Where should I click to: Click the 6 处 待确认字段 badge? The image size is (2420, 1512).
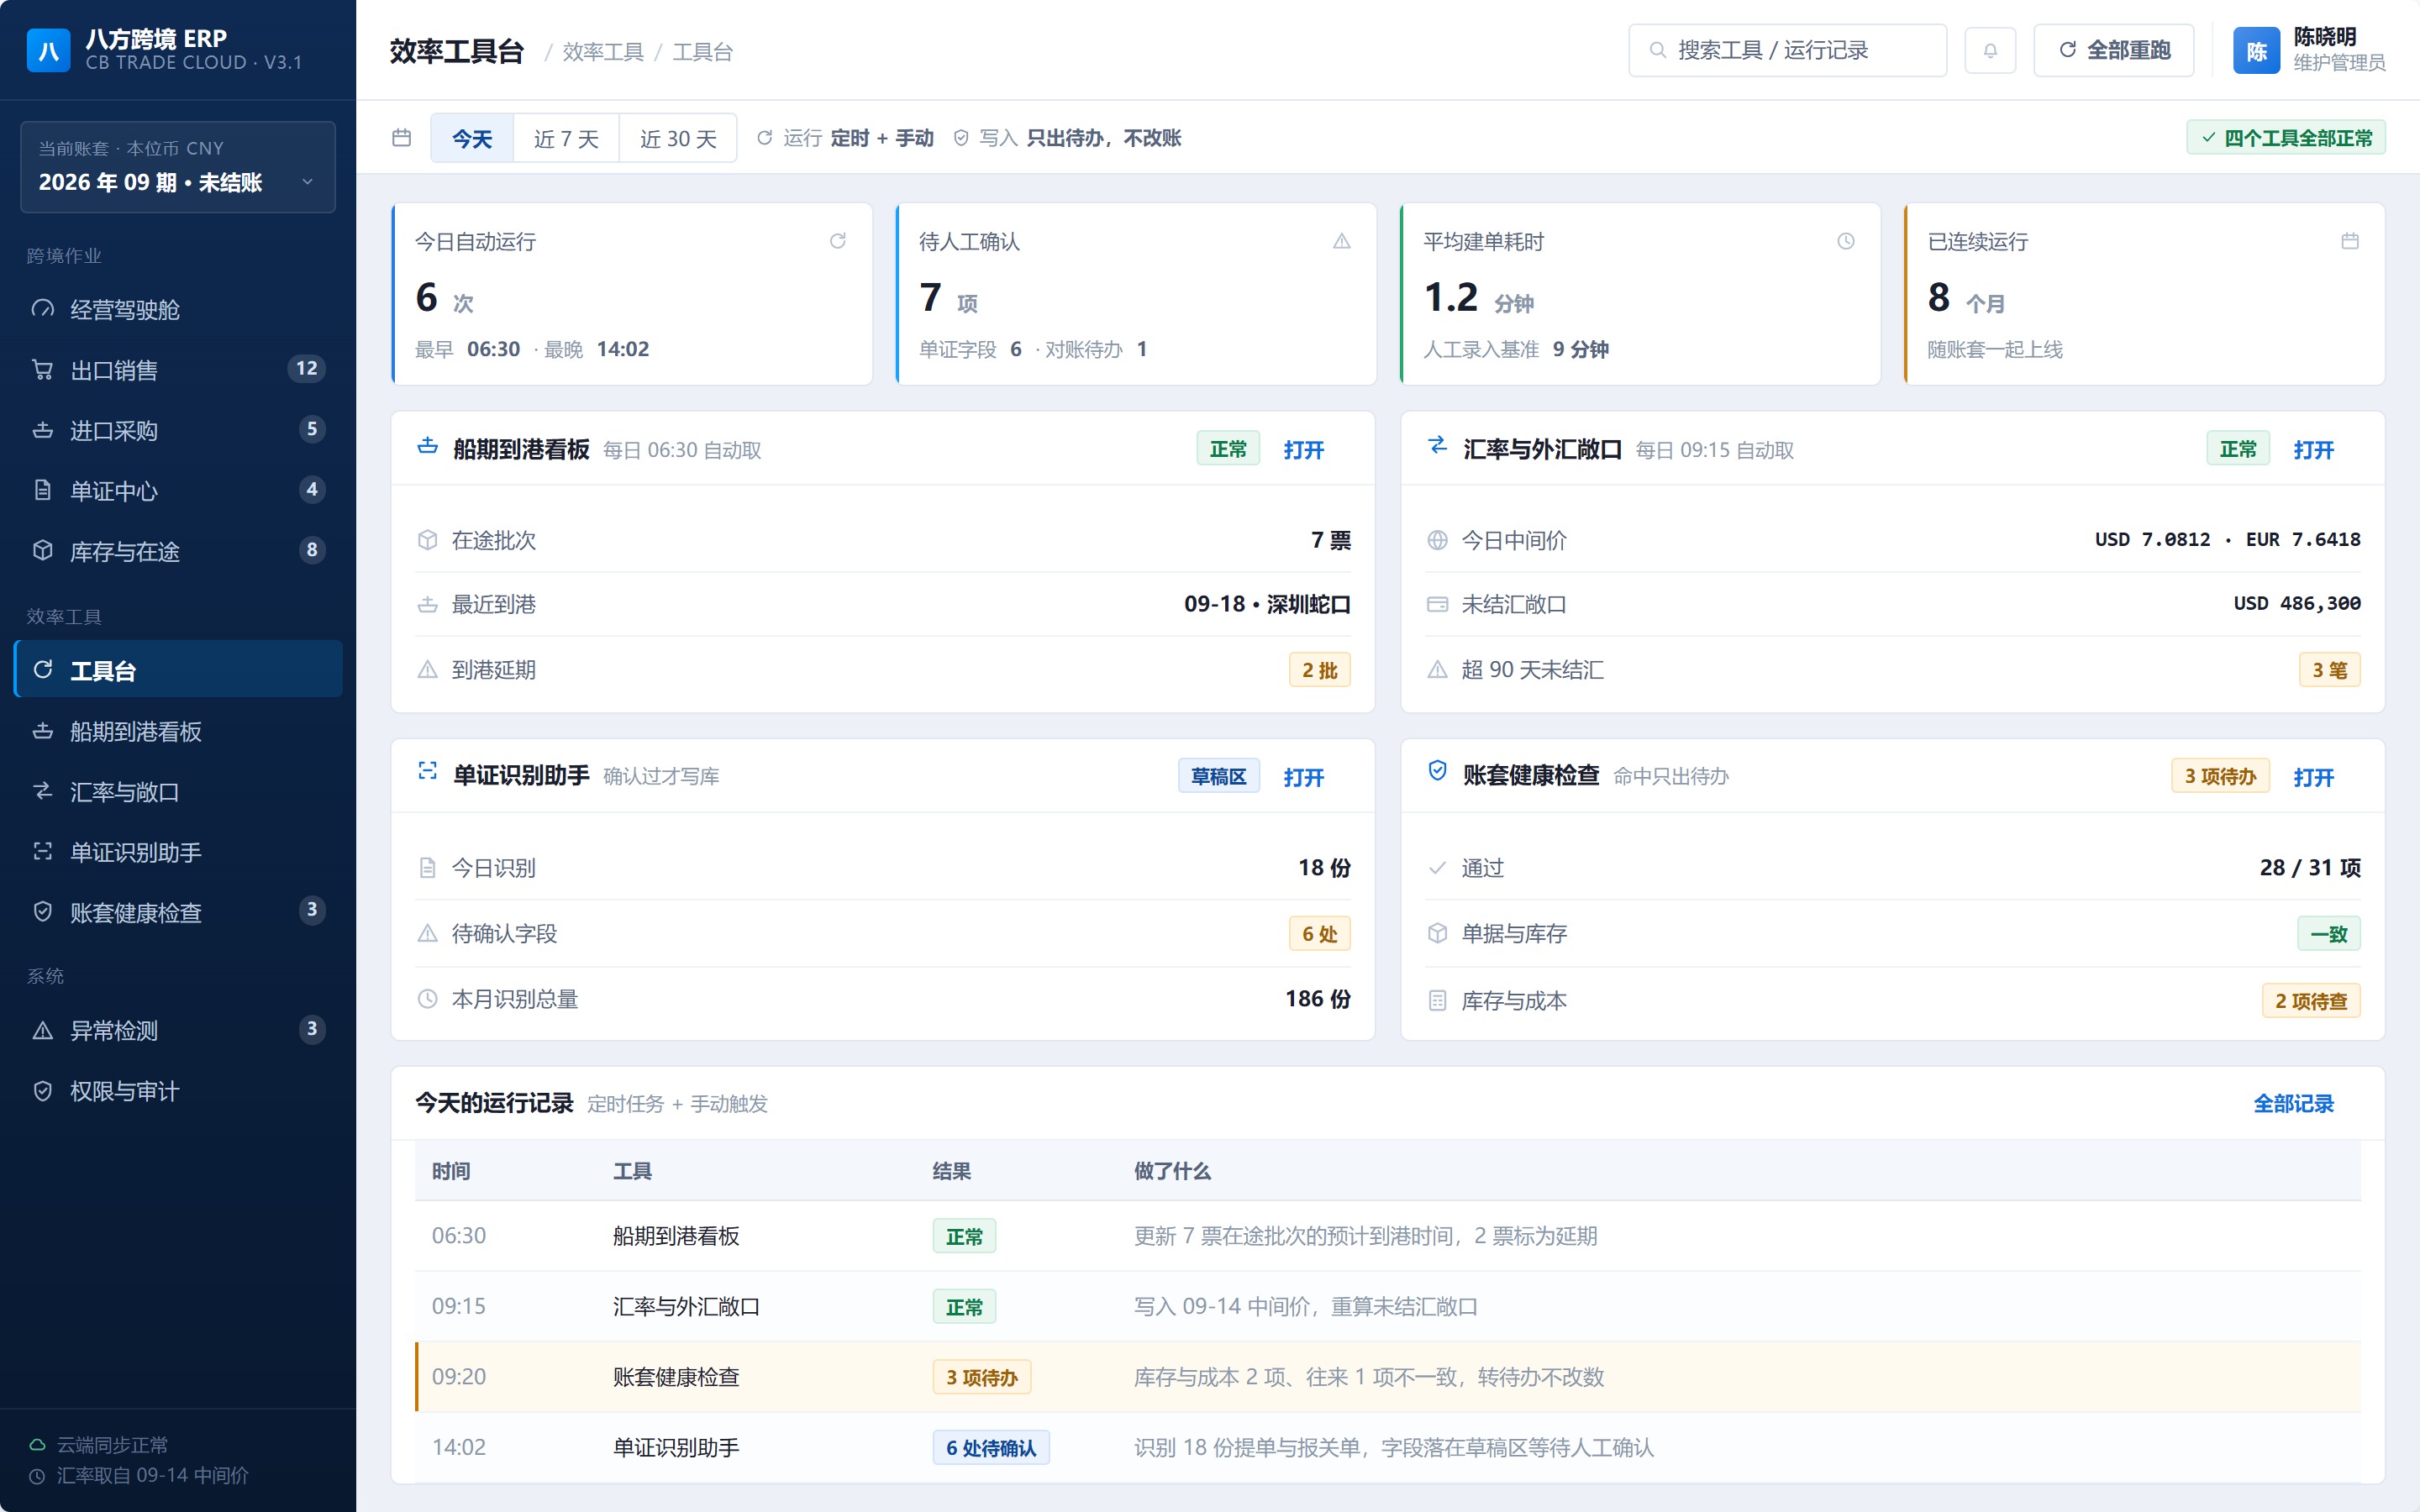tap(1320, 934)
